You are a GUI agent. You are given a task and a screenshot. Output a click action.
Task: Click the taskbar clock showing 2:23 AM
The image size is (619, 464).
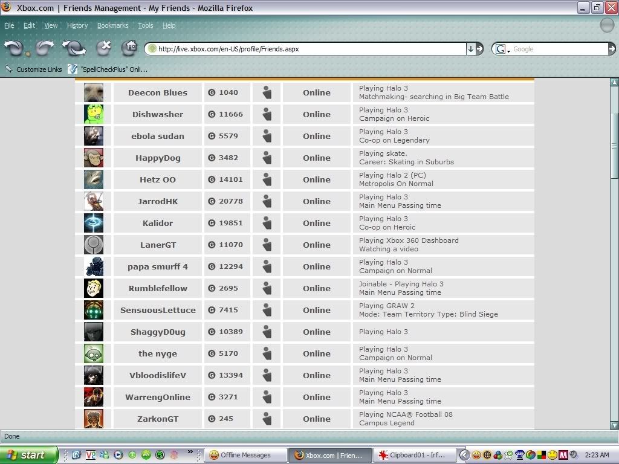[x=597, y=455]
